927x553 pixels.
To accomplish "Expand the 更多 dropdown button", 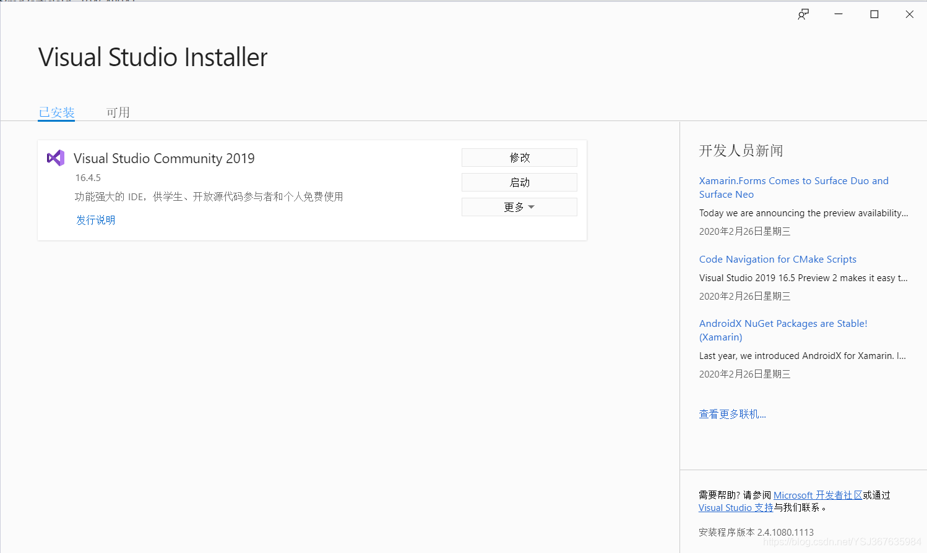I will pyautogui.click(x=519, y=207).
